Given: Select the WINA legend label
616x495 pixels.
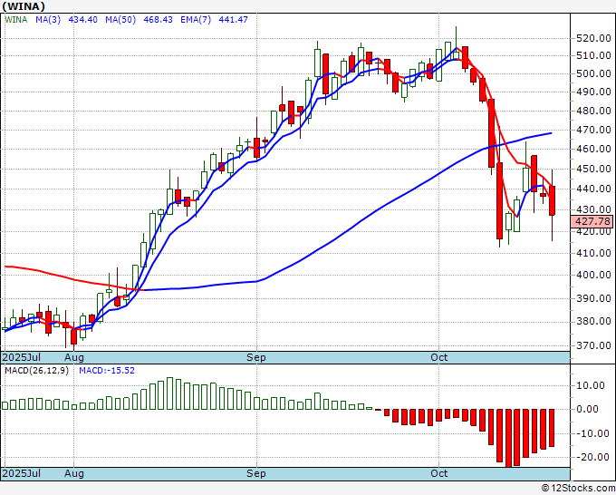Looking at the screenshot, I should click(16, 19).
